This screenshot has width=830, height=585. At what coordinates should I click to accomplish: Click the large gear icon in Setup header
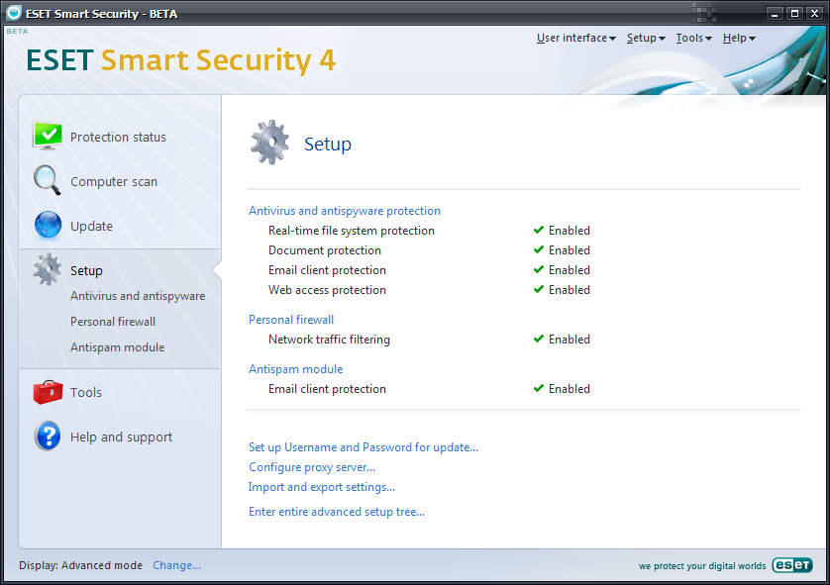269,144
